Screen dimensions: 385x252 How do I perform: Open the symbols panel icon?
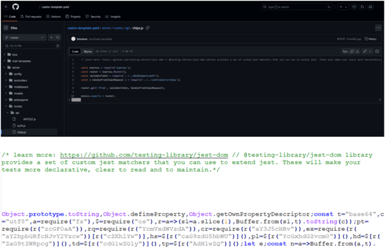click(377, 51)
